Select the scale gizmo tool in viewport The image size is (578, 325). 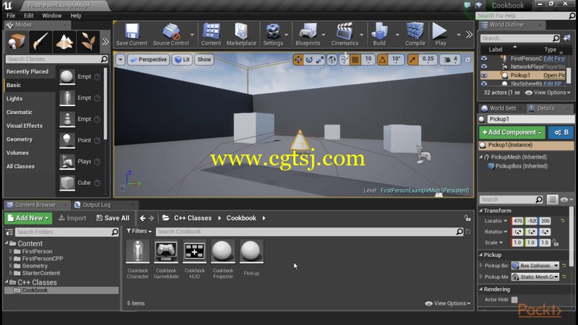coord(319,59)
